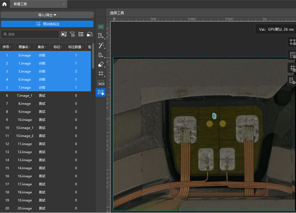
Task: Activate the selection arrow tool
Action: coord(101,92)
